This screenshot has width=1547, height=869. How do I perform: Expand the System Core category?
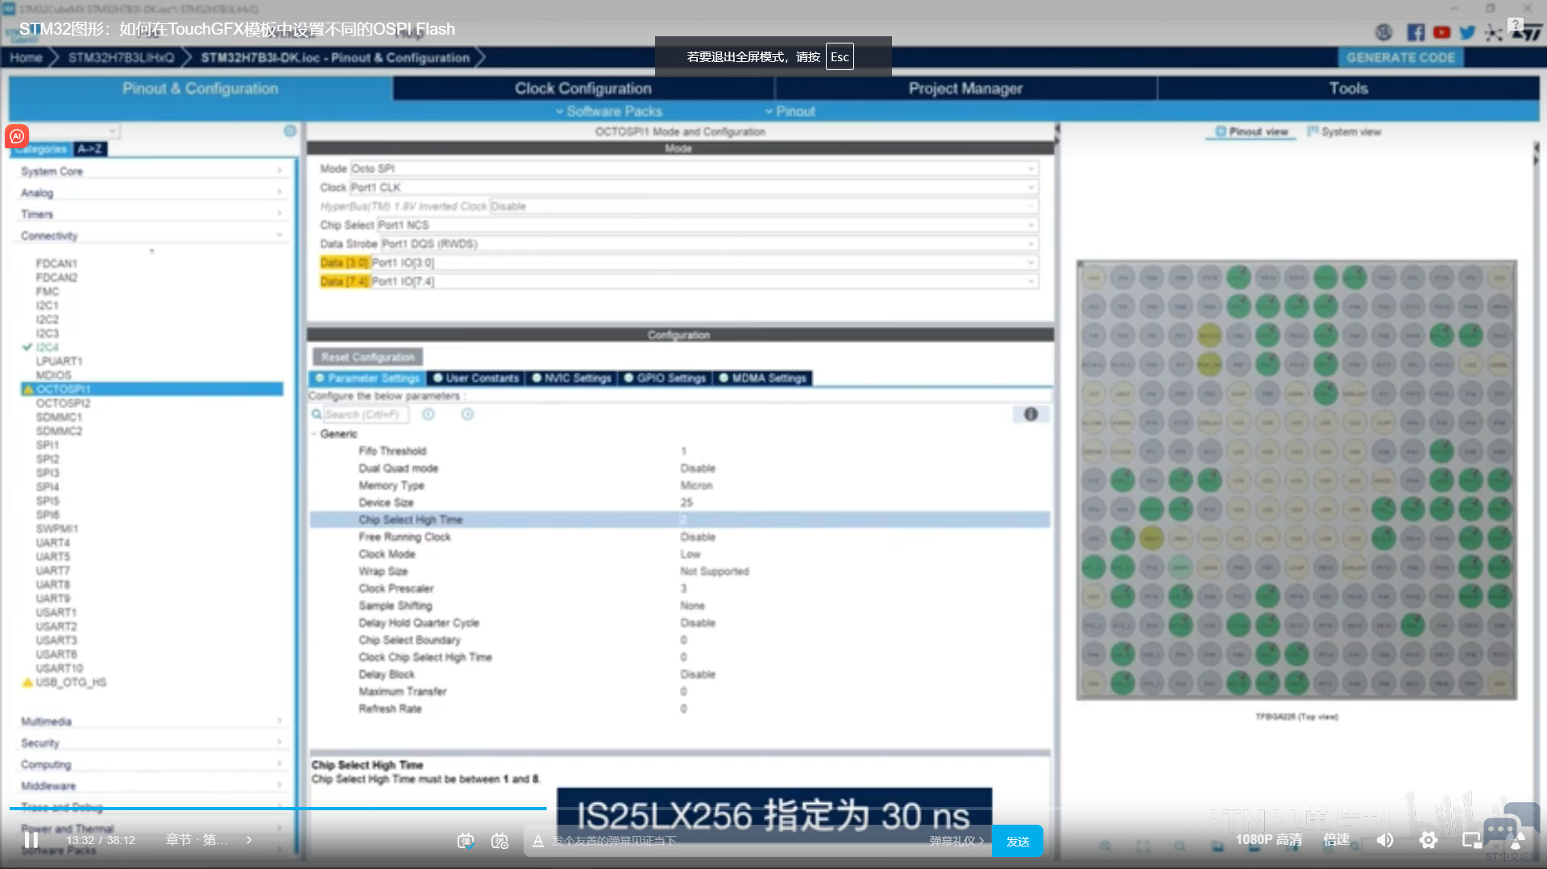(x=151, y=171)
